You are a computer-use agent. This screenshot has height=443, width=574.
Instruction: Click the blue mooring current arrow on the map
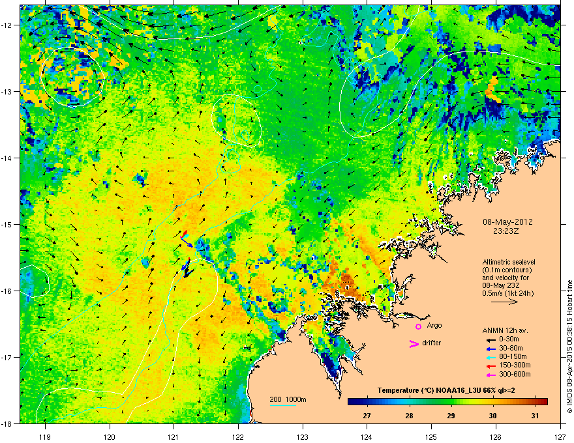[187, 242]
